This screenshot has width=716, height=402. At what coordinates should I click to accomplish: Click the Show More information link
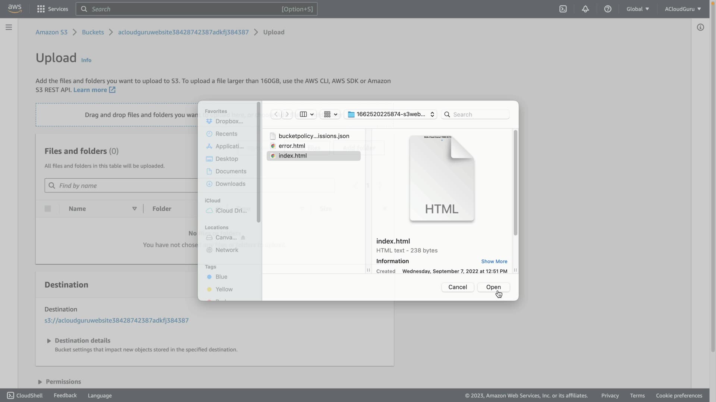coord(494,261)
